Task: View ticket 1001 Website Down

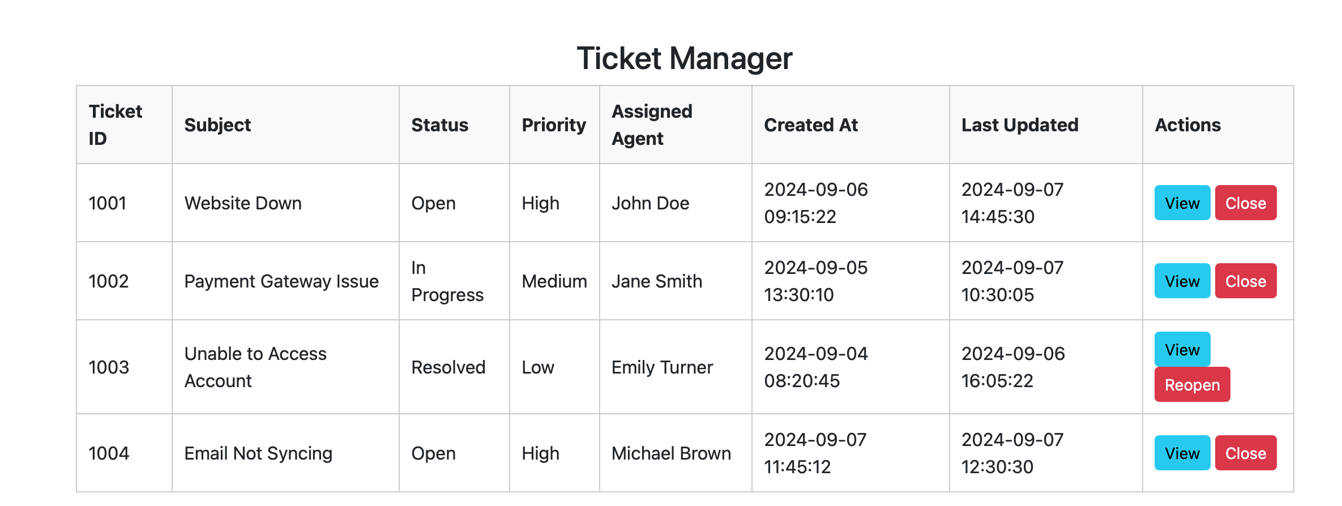Action: pos(1182,203)
